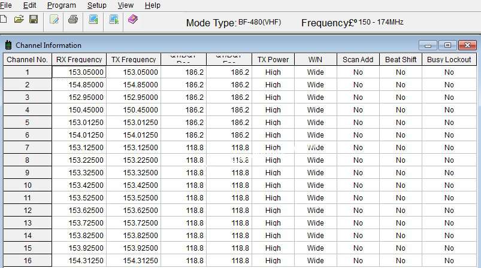
Task: Select the TX Power column header
Action: click(273, 59)
